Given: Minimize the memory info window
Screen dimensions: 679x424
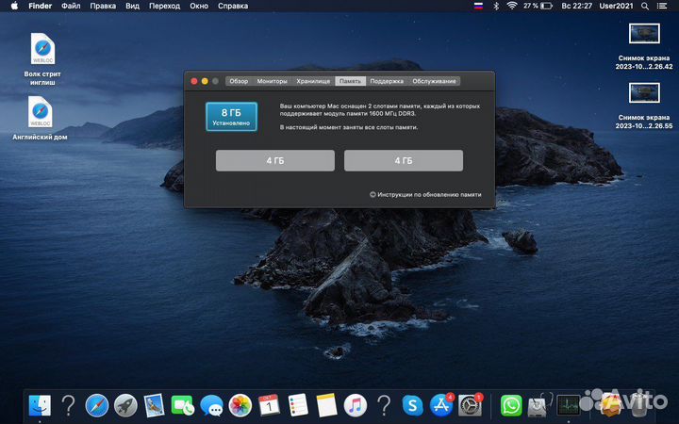Looking at the screenshot, I should pyautogui.click(x=205, y=81).
